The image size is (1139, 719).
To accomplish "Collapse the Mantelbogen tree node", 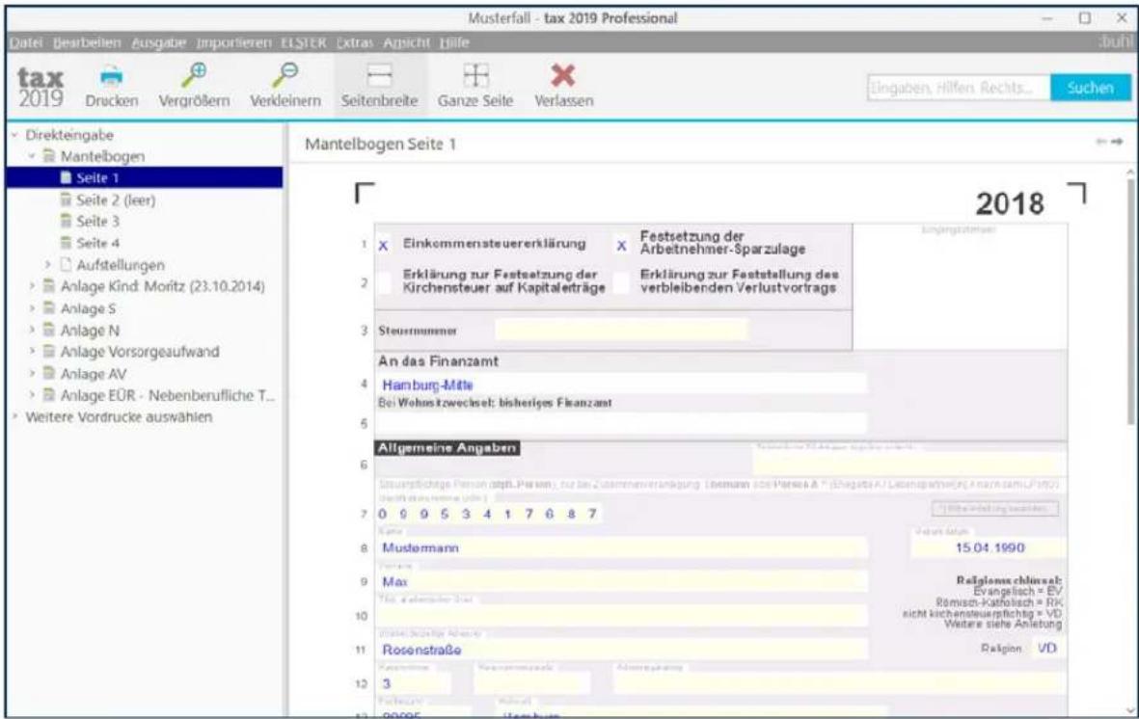I will click(x=32, y=156).
